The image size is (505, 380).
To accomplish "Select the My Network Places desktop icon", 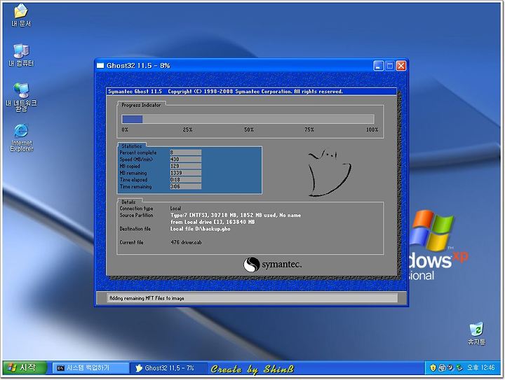I will pos(21,97).
